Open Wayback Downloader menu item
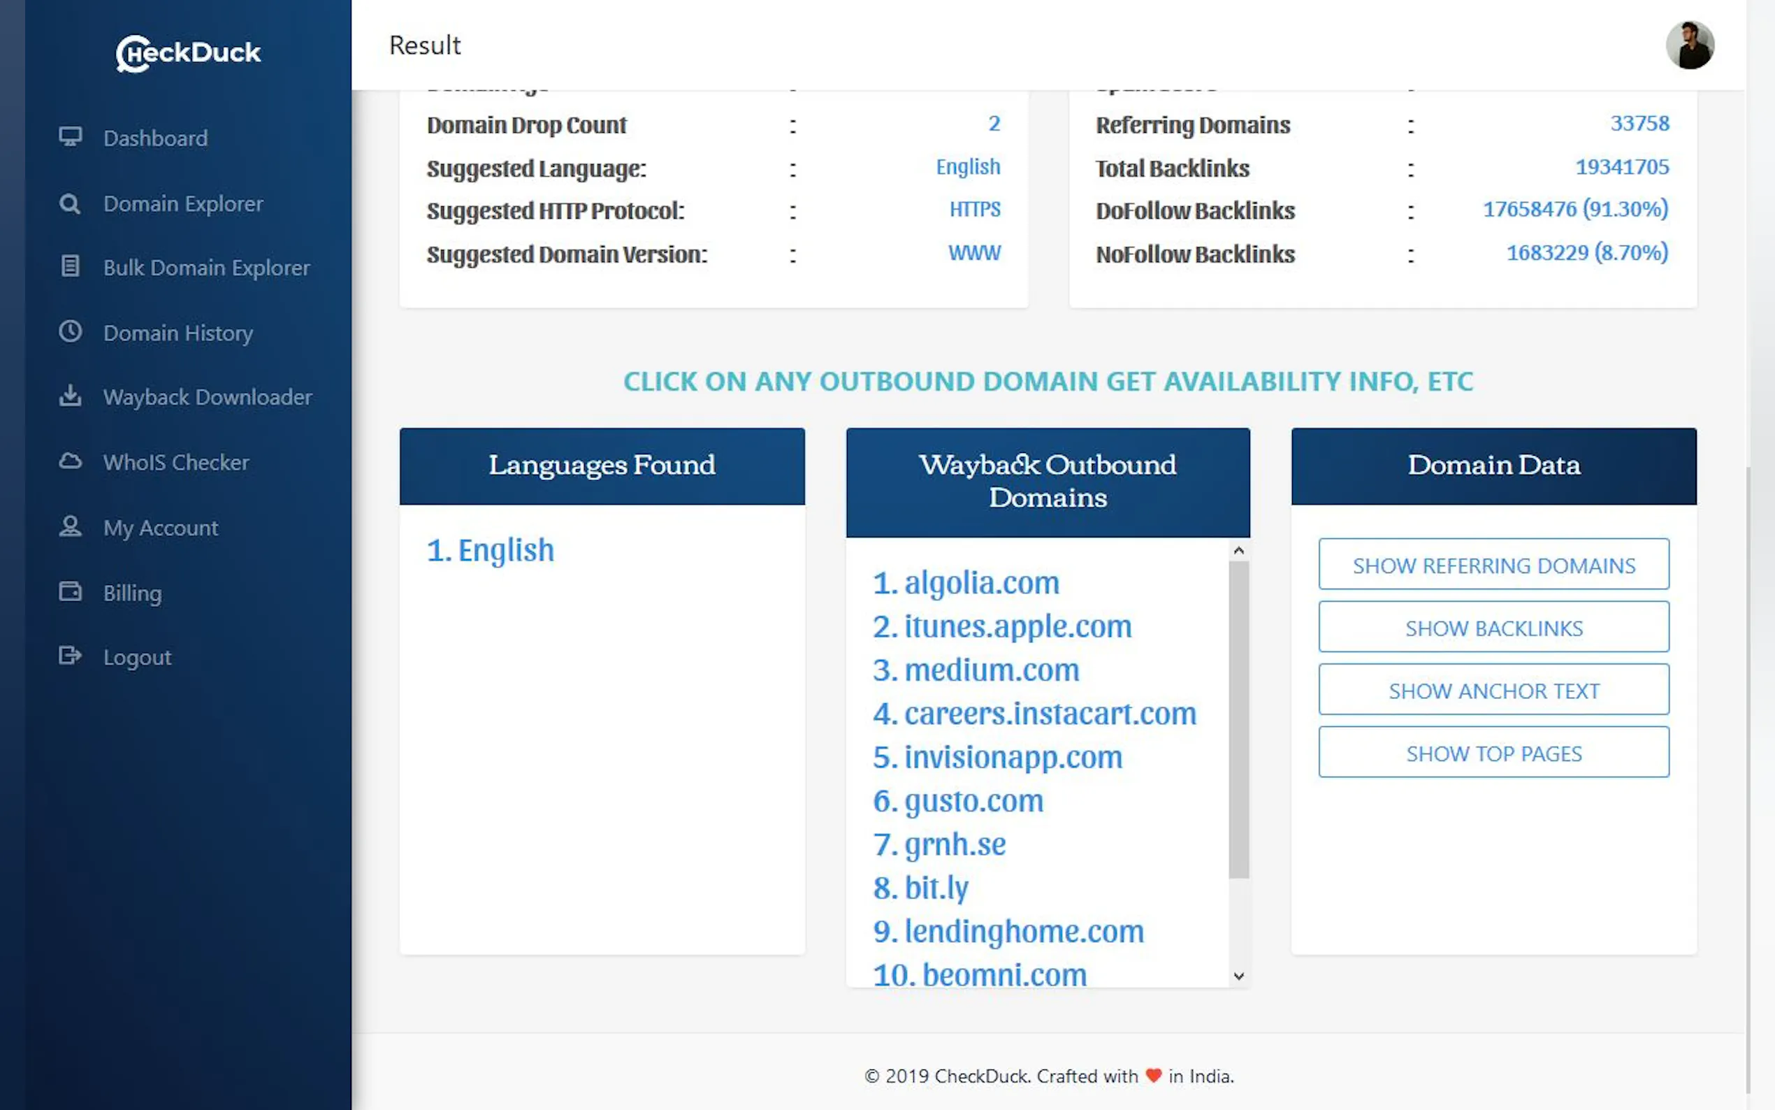Viewport: 1775px width, 1110px height. (208, 397)
